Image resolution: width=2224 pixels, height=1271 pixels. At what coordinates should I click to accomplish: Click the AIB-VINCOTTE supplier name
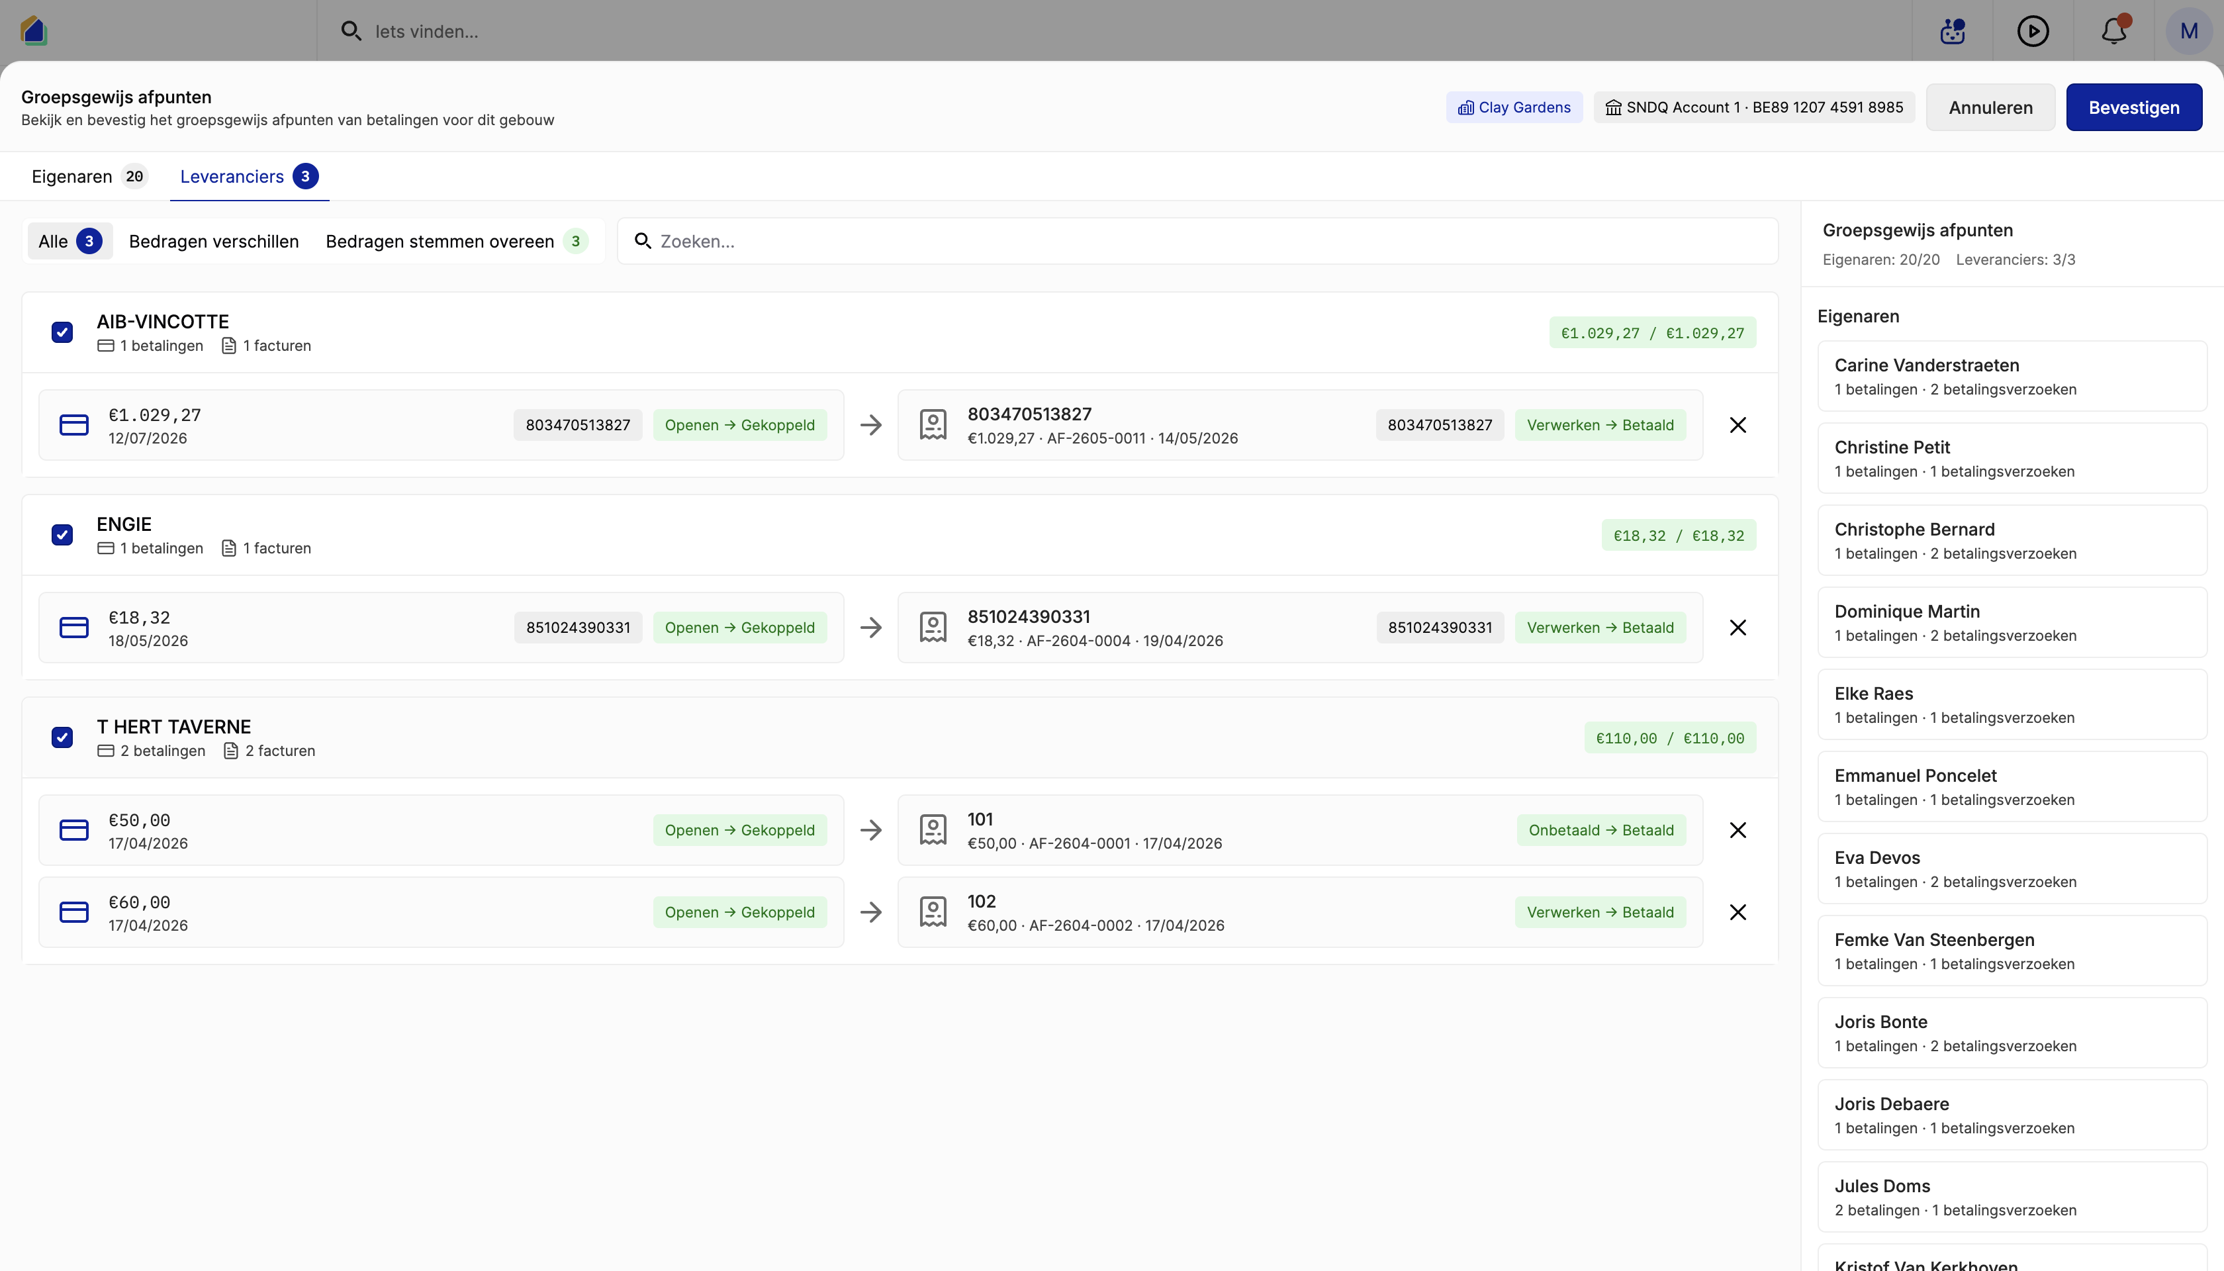tap(162, 321)
